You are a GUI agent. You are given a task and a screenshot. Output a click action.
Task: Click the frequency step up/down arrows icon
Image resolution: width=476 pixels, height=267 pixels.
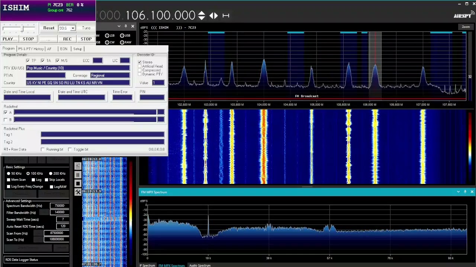[202, 16]
